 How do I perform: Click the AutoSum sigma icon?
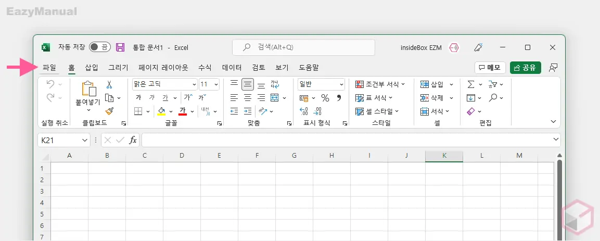click(x=471, y=84)
